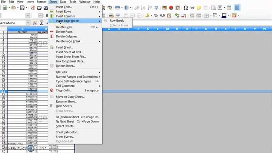Image resolution: width=272 pixels, height=153 pixels.
Task: Click the Format as Percent icon
Action: click(x=156, y=16)
